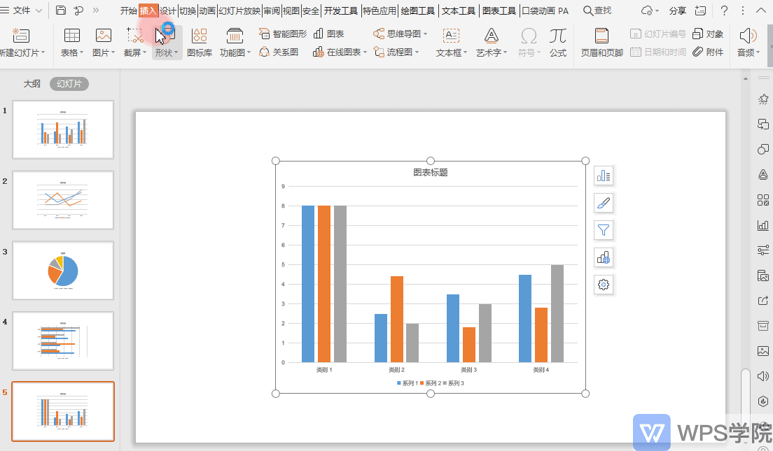
Task: Click the 分享 share button
Action: (677, 10)
